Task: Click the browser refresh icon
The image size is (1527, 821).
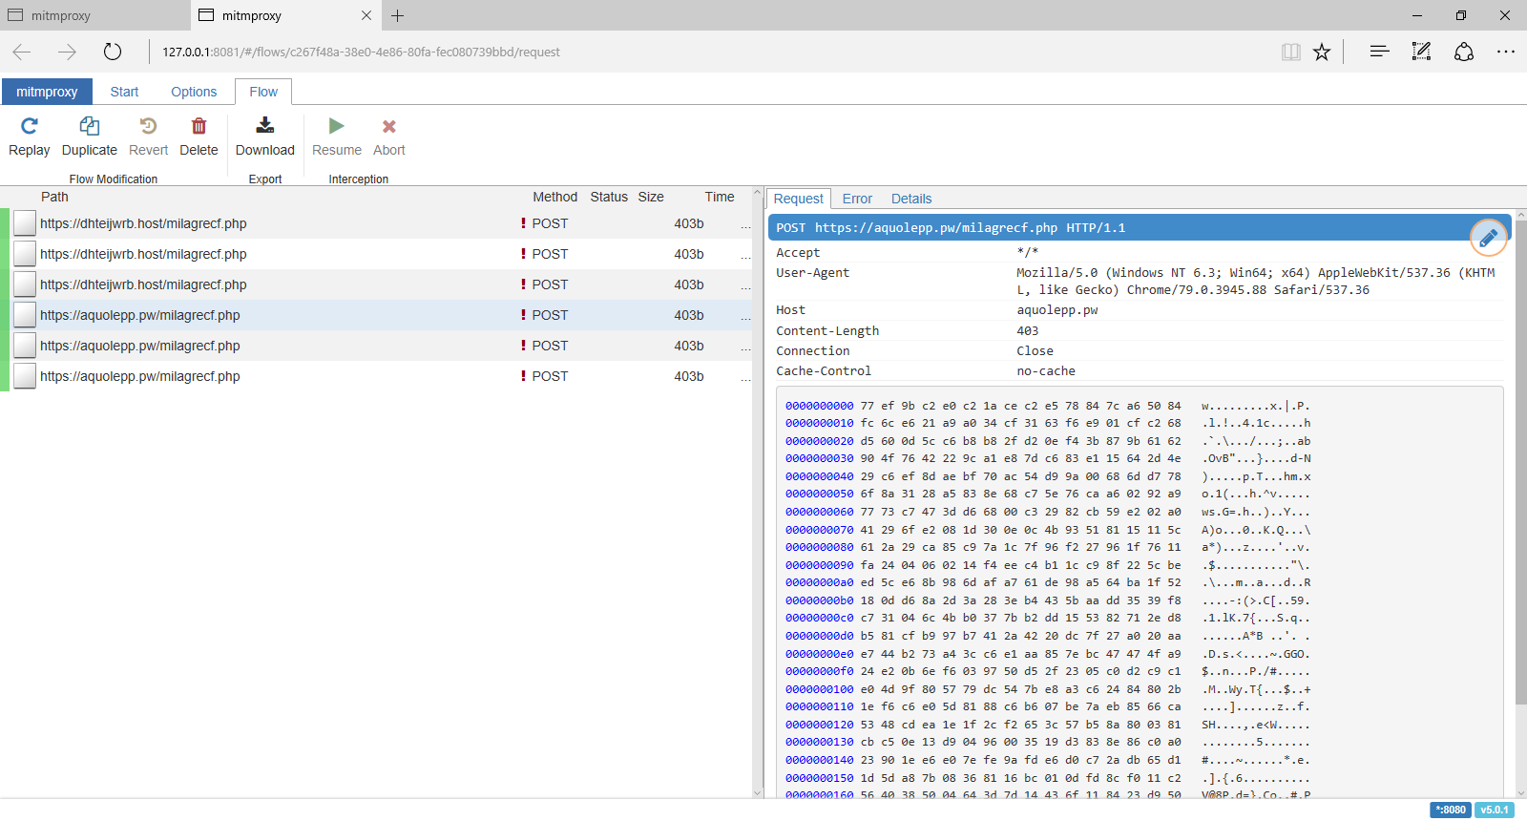Action: pos(113,52)
